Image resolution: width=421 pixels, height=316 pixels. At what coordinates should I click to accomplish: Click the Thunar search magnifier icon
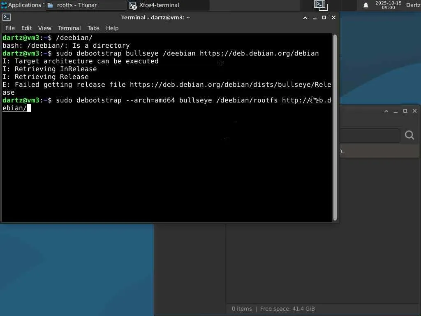pyautogui.click(x=409, y=135)
